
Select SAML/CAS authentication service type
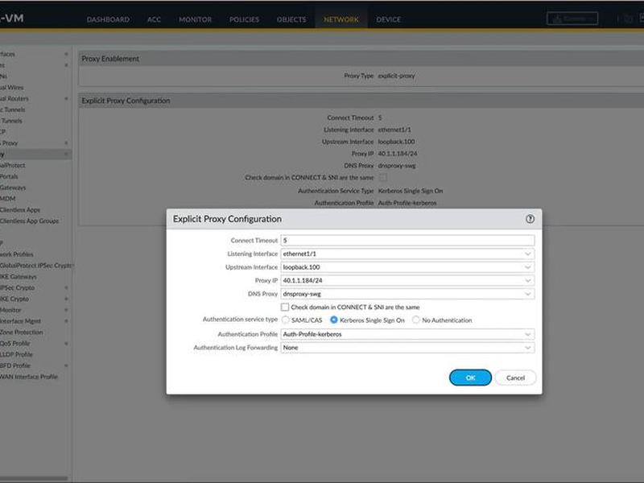(x=286, y=320)
